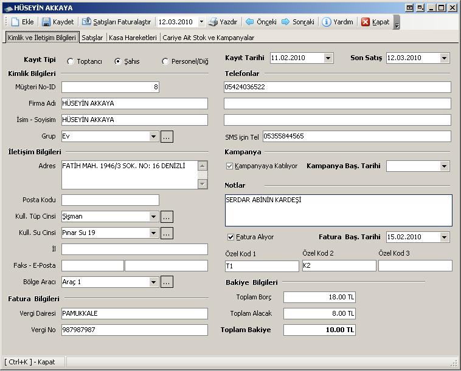The image size is (461, 371).
Task: Open Yardım help info icon
Action: [327, 22]
